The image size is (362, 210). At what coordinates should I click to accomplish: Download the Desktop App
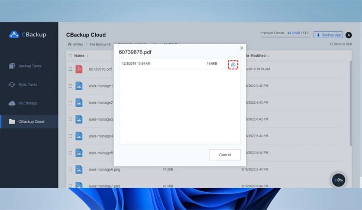point(328,35)
